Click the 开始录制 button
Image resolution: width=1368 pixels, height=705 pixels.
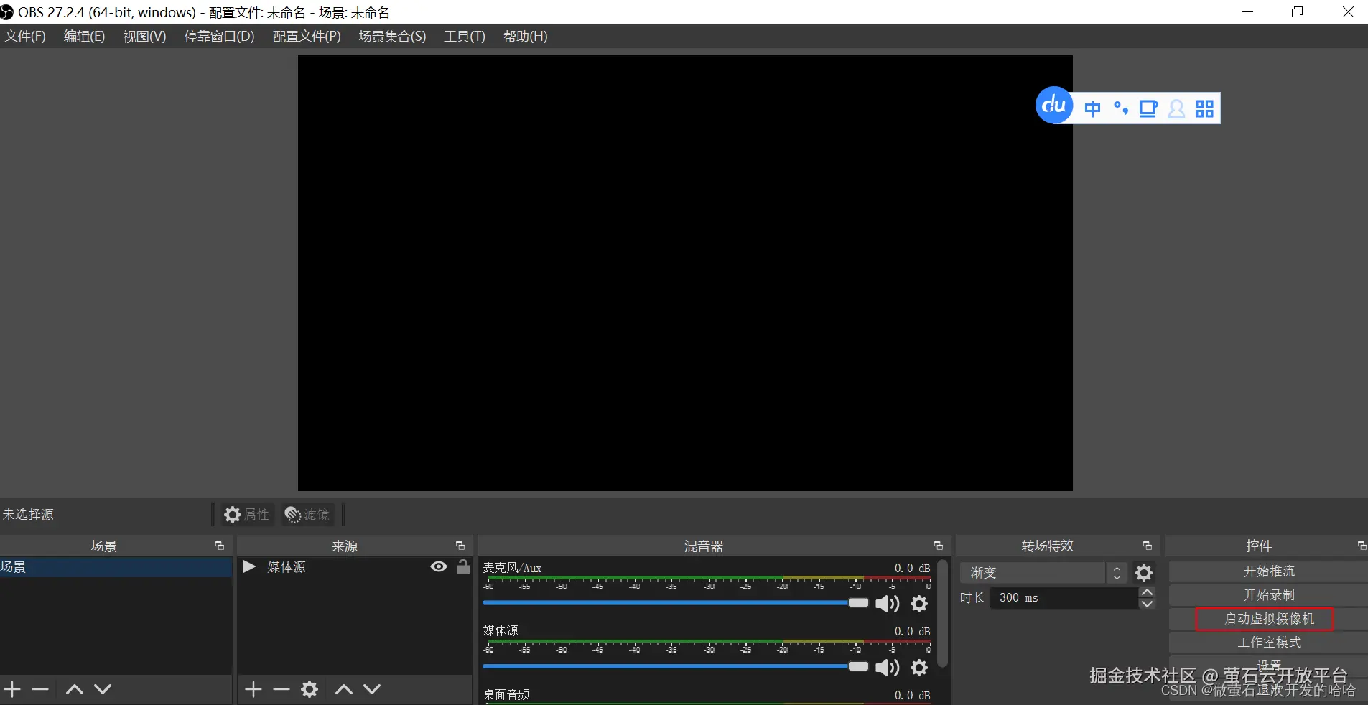pyautogui.click(x=1268, y=595)
